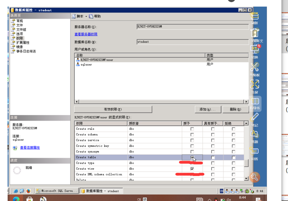The height and width of the screenshot is (201, 288).
Task: Click the 切换 switch icon with red badge
Action: [255, 49]
